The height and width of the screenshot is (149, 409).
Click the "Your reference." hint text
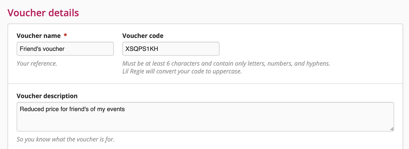coord(37,64)
